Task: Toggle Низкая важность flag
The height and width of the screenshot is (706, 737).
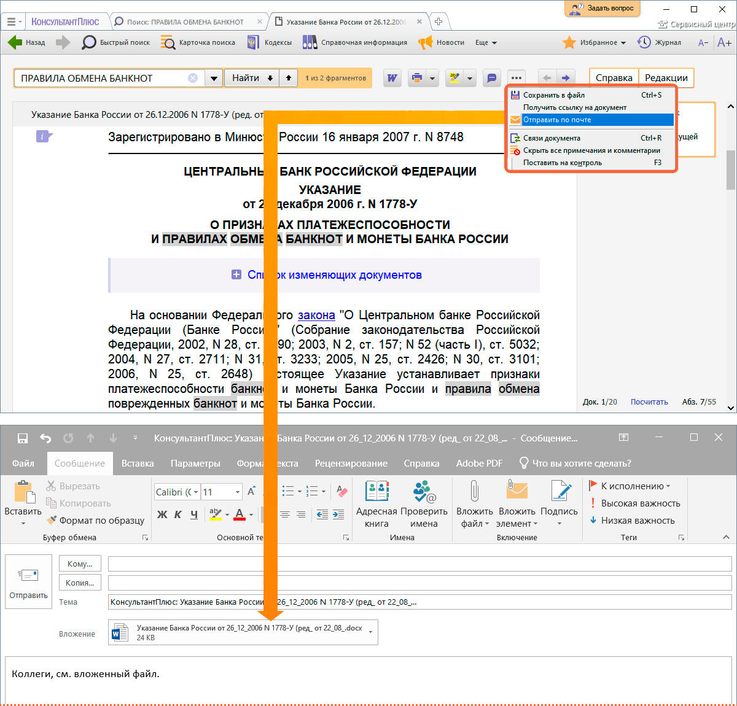Action: coord(632,520)
